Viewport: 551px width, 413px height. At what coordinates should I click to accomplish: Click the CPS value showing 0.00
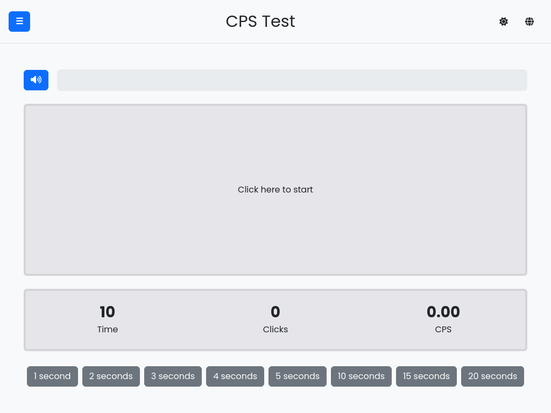pyautogui.click(x=443, y=312)
